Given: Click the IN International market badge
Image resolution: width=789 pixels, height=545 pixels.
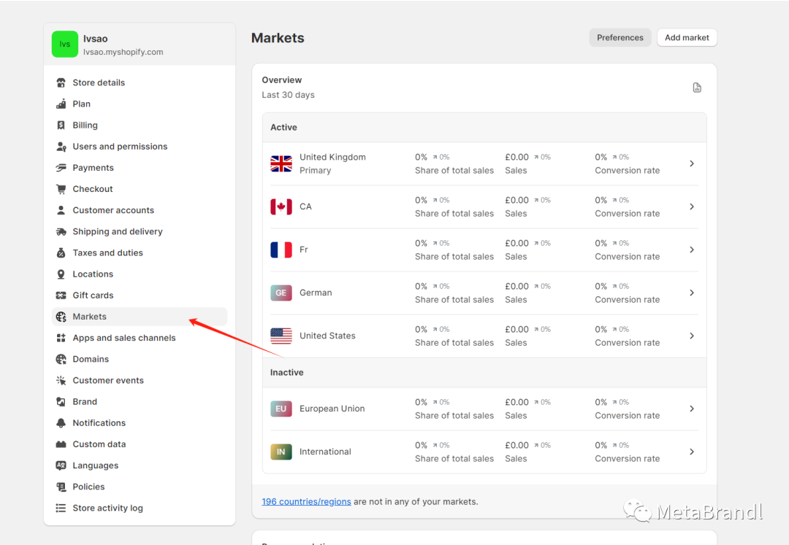Looking at the screenshot, I should coord(281,452).
